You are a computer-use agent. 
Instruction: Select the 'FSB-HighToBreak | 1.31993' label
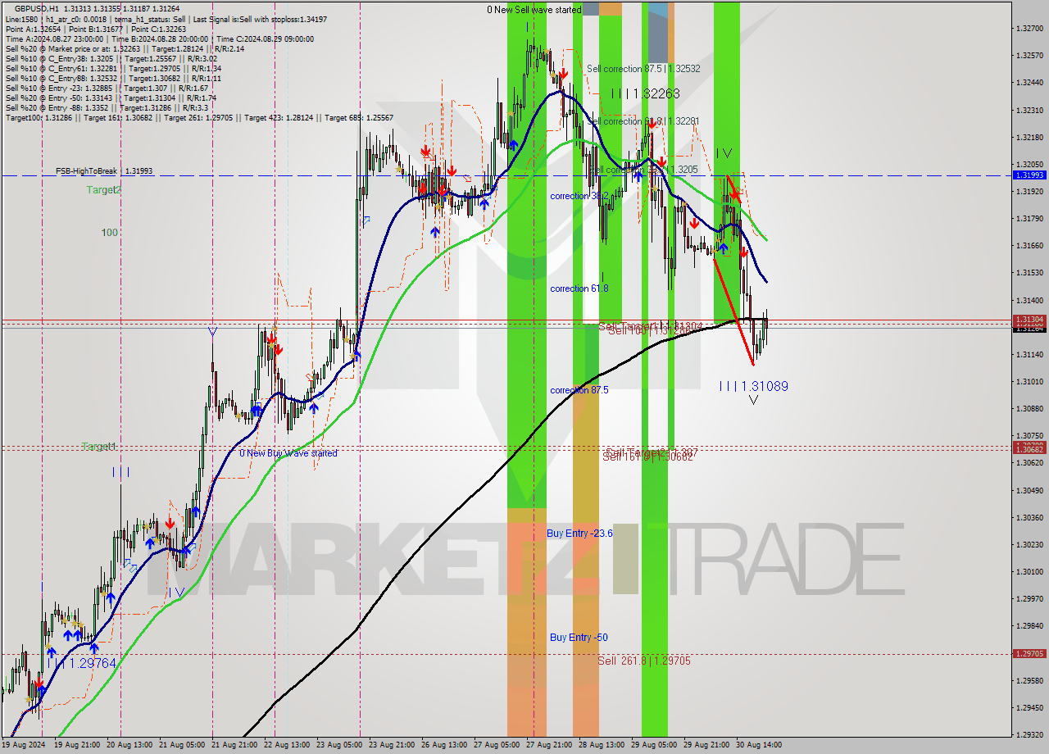coord(104,171)
